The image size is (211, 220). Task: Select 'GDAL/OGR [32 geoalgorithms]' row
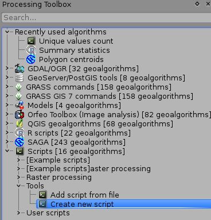click(83, 69)
